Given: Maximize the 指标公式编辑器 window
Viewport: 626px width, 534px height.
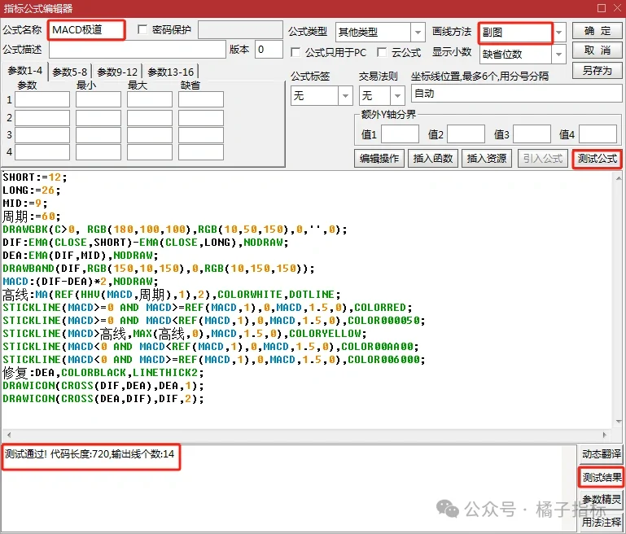Looking at the screenshot, I should tap(602, 7).
